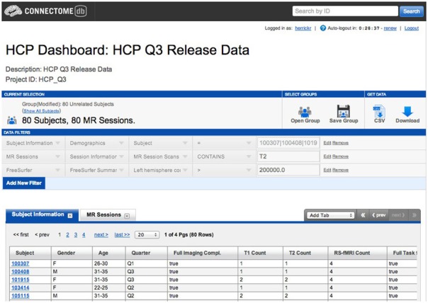Export data with the CSV icon
The height and width of the screenshot is (303, 428).
coord(378,111)
